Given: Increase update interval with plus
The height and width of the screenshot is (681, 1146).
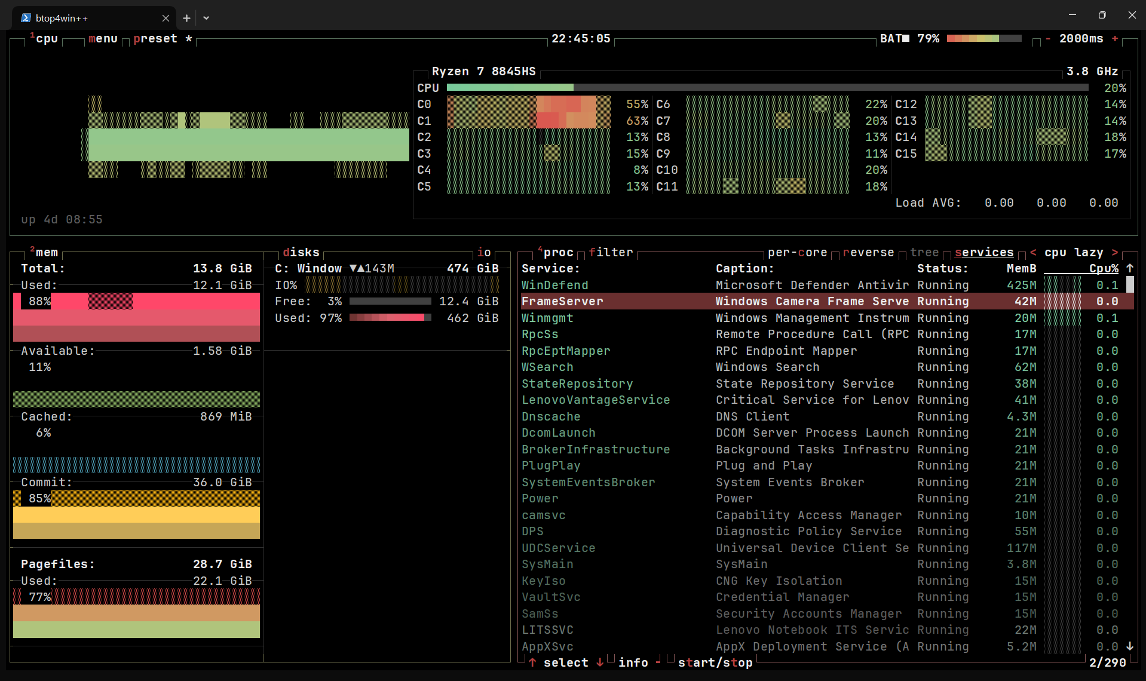Looking at the screenshot, I should coord(1115,38).
